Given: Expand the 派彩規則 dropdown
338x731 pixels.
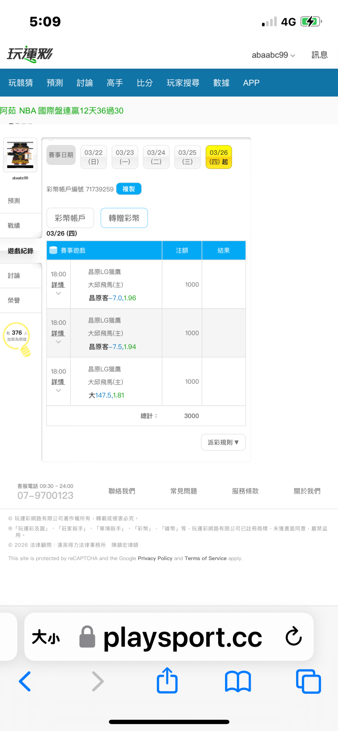Looking at the screenshot, I should [x=223, y=442].
